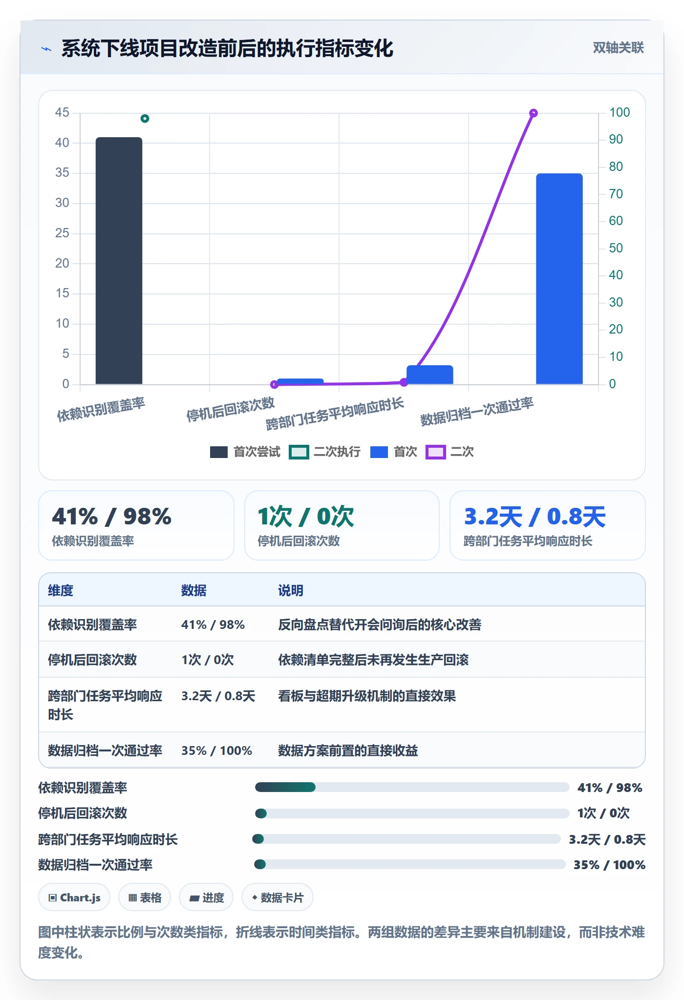This screenshot has height=1000, width=684.
Task: Click the 数据 column header
Action: [194, 590]
